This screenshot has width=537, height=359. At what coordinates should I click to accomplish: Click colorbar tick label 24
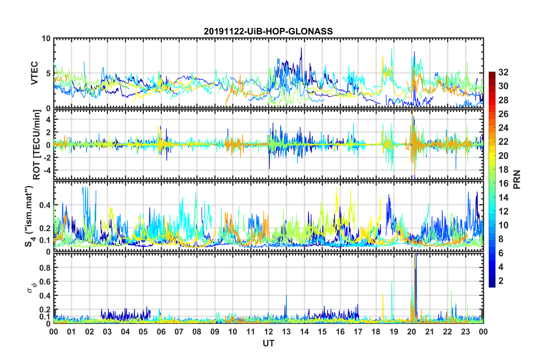pos(503,128)
